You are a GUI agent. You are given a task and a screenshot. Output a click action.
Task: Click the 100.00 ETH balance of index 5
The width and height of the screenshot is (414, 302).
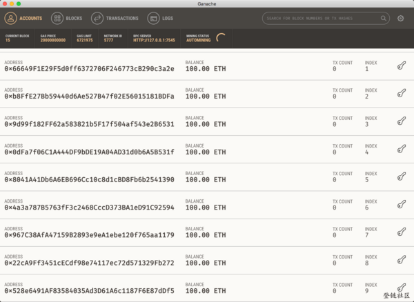click(206, 180)
